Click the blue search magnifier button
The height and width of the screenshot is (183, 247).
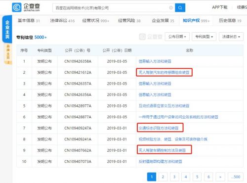[x=180, y=8]
